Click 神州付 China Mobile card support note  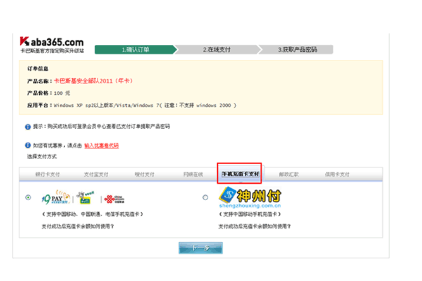pos(250,214)
